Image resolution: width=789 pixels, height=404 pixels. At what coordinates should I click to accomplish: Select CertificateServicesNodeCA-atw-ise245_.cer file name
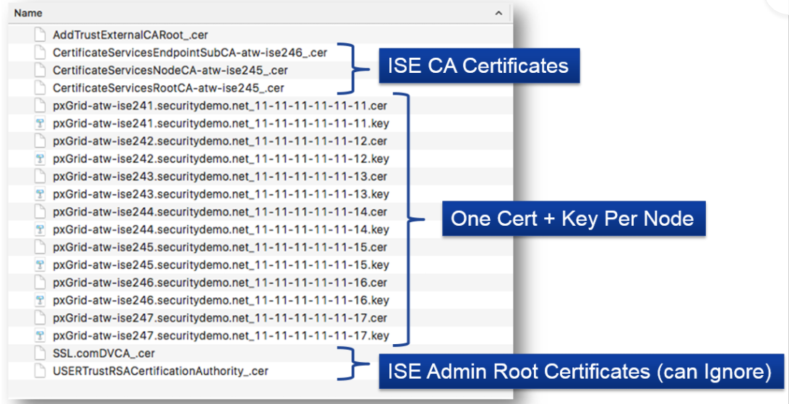pos(171,71)
